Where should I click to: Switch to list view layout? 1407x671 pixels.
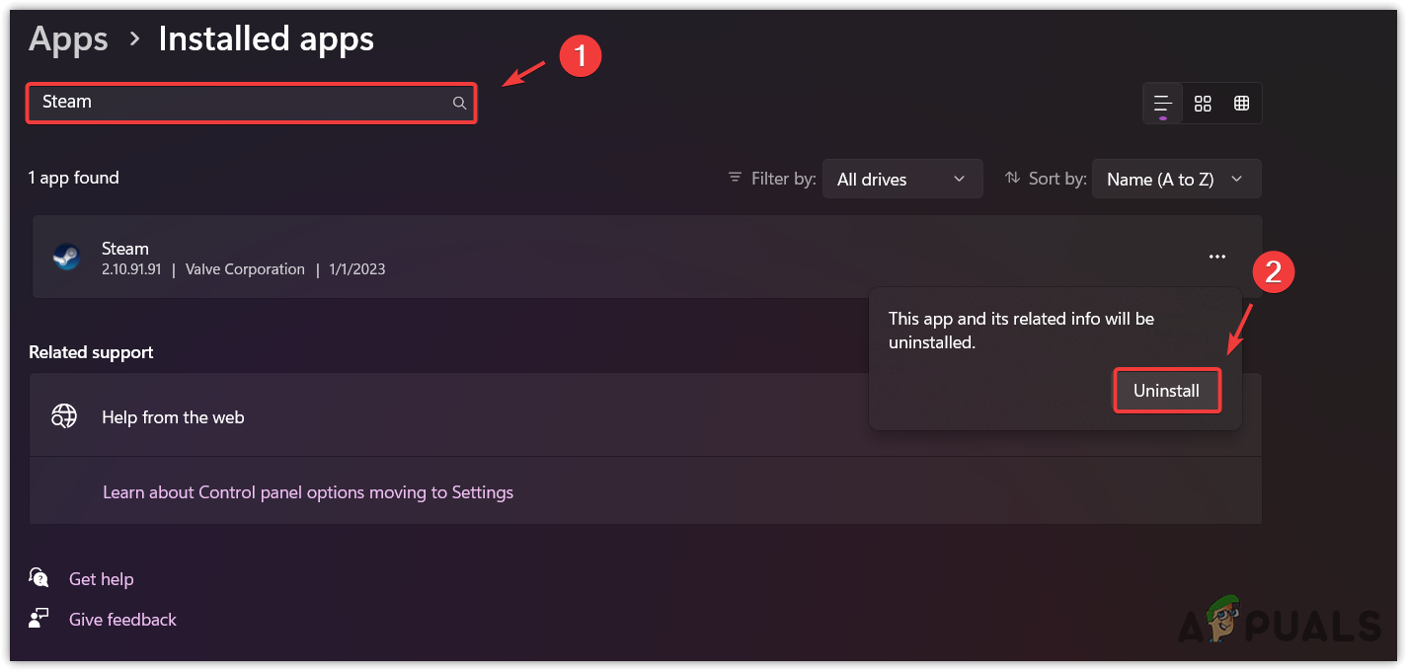tap(1163, 103)
